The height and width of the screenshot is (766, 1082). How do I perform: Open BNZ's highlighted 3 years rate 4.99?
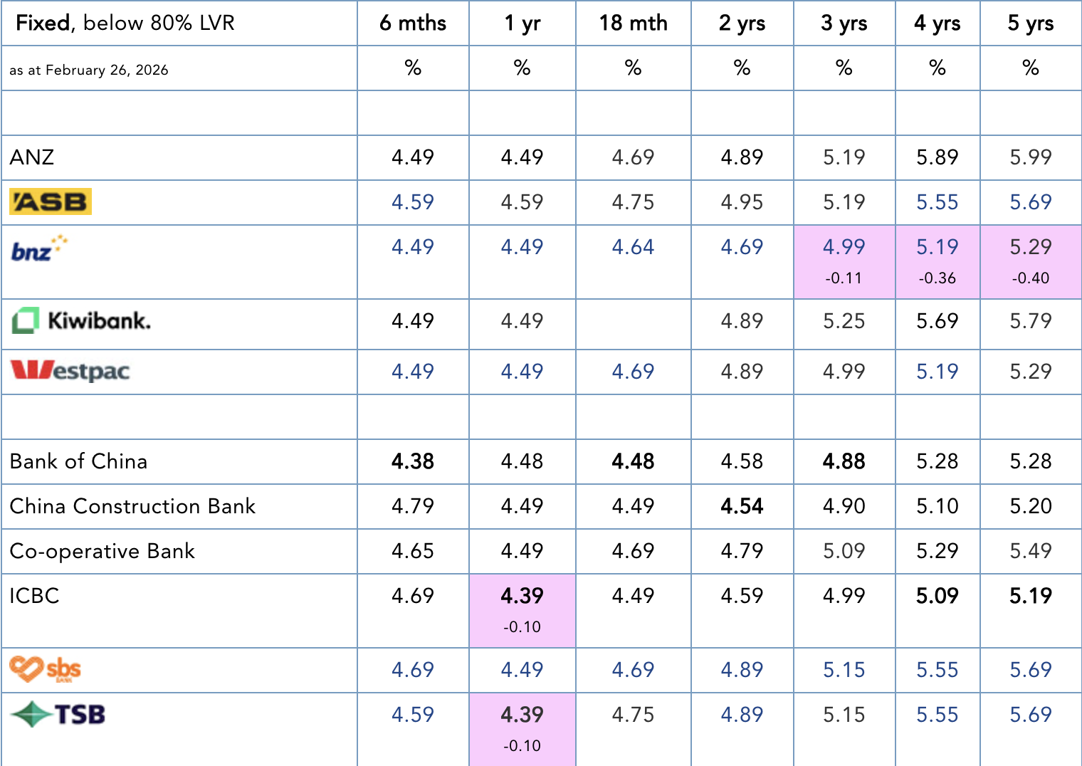(x=844, y=247)
